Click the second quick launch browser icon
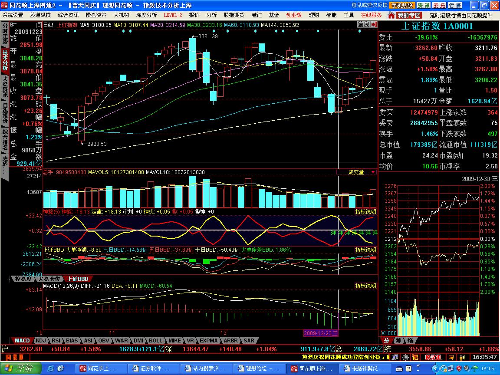The height and width of the screenshot is (375, 500). point(61,368)
